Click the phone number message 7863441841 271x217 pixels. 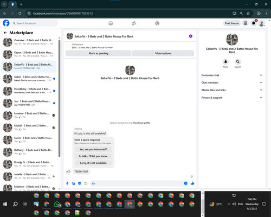pyautogui.click(x=81, y=171)
